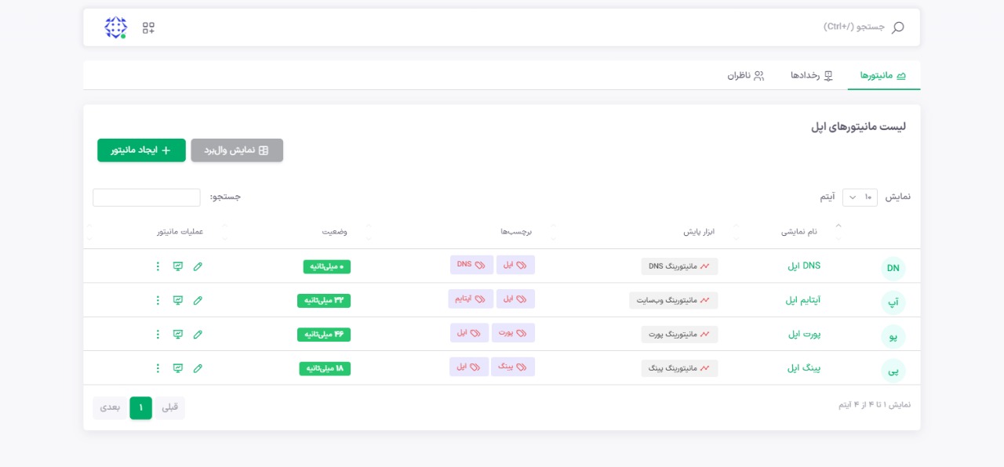Click the DN avatar circle

[893, 269]
